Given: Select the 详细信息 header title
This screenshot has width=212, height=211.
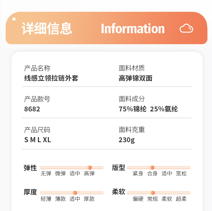Looking at the screenshot, I should click(47, 29).
